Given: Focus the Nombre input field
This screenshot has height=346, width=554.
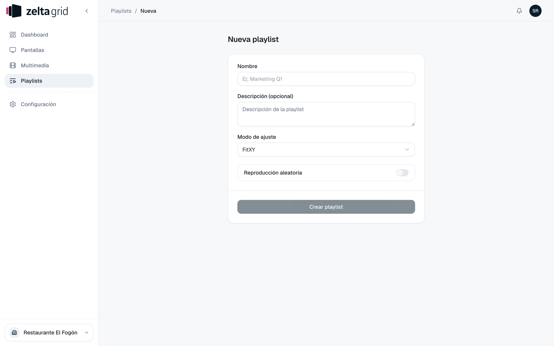Looking at the screenshot, I should point(326,79).
